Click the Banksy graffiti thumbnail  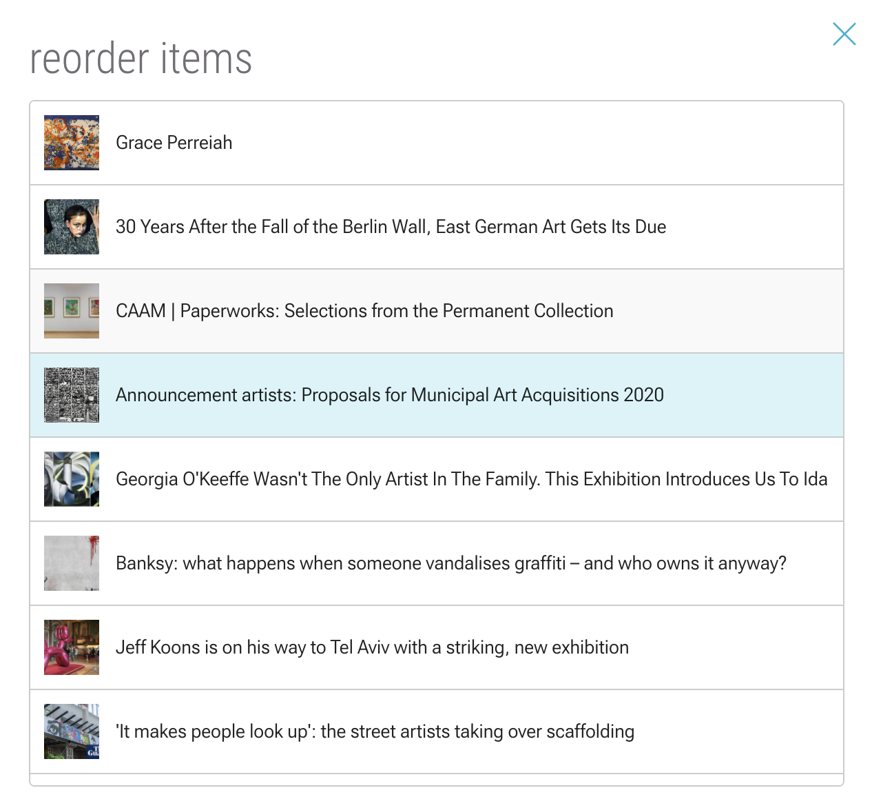(72, 563)
